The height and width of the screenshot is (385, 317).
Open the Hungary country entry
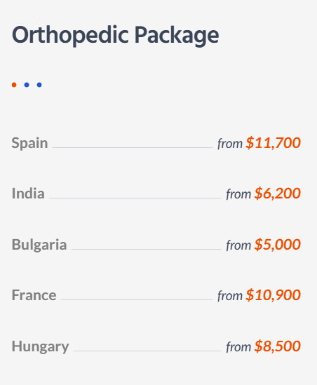pyautogui.click(x=40, y=346)
